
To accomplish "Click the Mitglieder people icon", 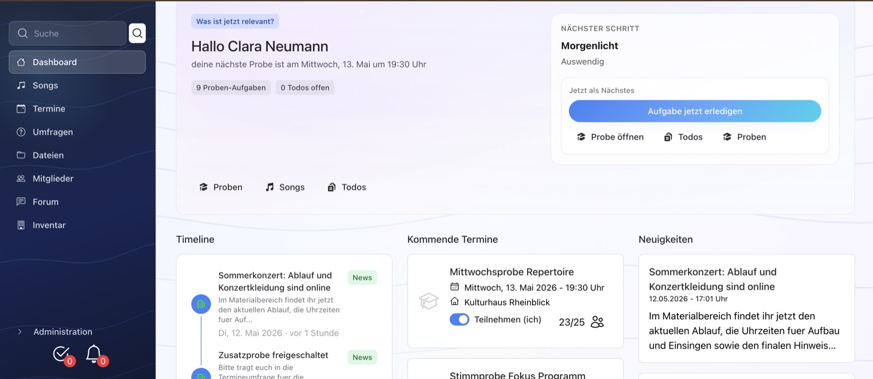I will tap(21, 179).
